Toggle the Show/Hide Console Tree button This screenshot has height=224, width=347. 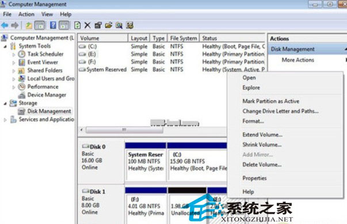pos(40,25)
